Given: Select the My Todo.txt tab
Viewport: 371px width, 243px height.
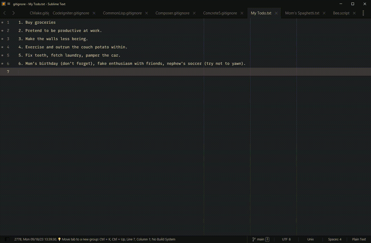Looking at the screenshot, I should tap(261, 13).
